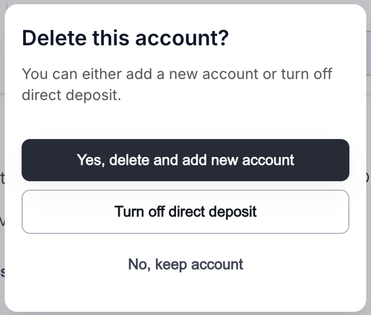
Task: Select "No, keep account" to cancel
Action: 185,264
